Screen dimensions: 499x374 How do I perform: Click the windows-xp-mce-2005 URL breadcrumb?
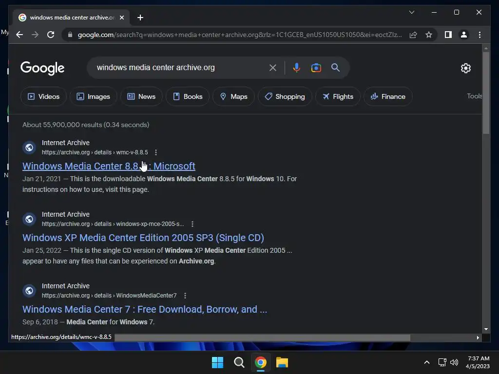(x=113, y=224)
